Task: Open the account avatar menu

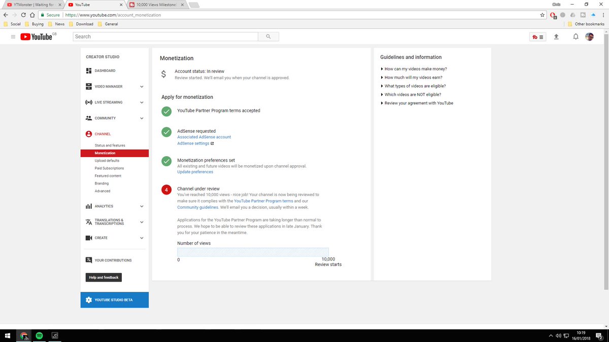Action: [589, 36]
